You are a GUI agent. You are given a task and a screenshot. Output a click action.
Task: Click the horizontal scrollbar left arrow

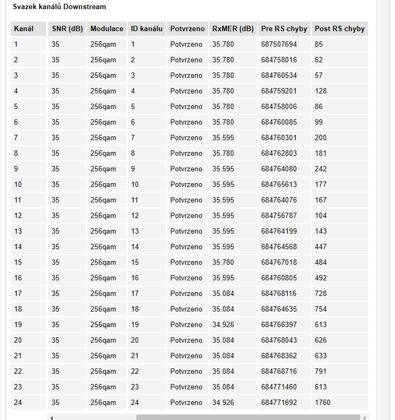click(x=52, y=417)
